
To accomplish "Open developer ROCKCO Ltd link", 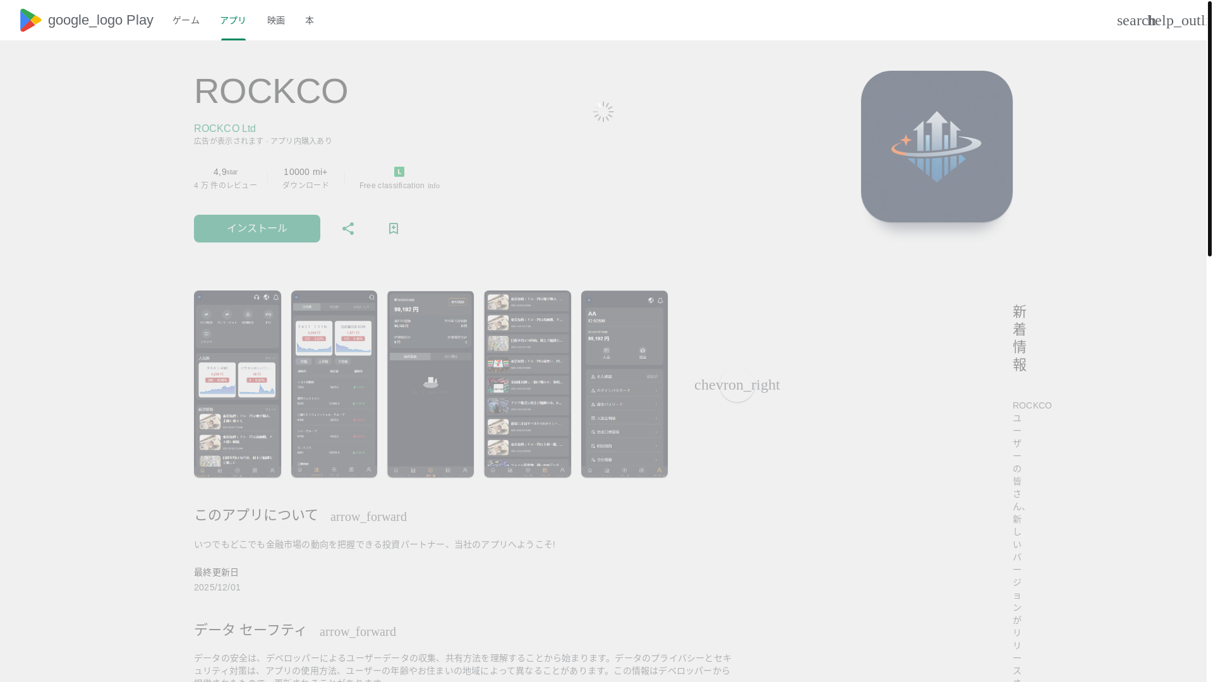I will click(225, 128).
